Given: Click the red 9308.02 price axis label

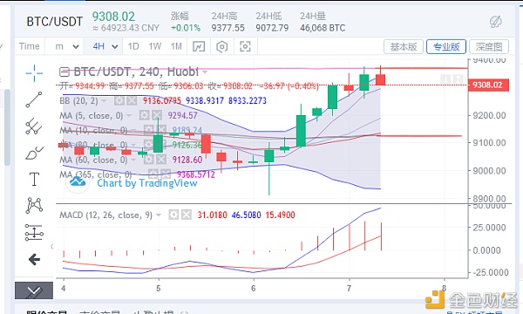Looking at the screenshot, I should pos(488,85).
